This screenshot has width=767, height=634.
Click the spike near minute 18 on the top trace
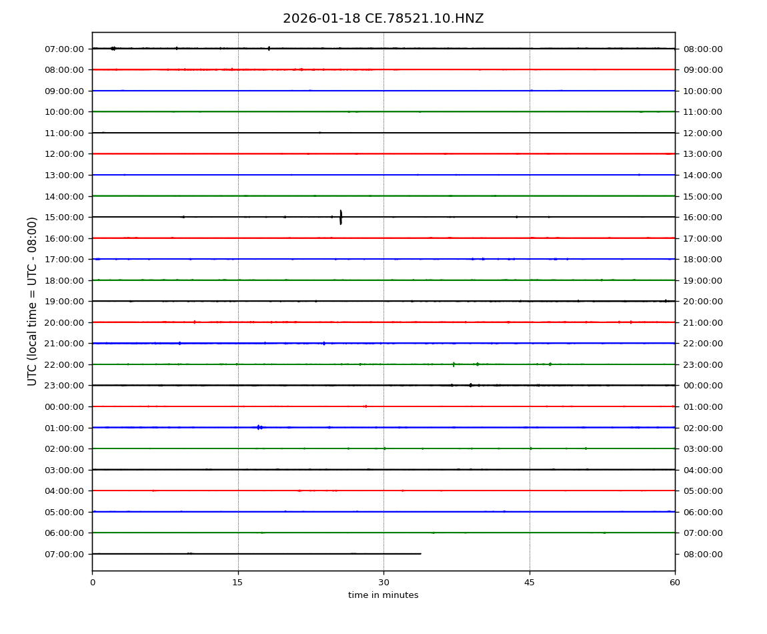click(269, 48)
